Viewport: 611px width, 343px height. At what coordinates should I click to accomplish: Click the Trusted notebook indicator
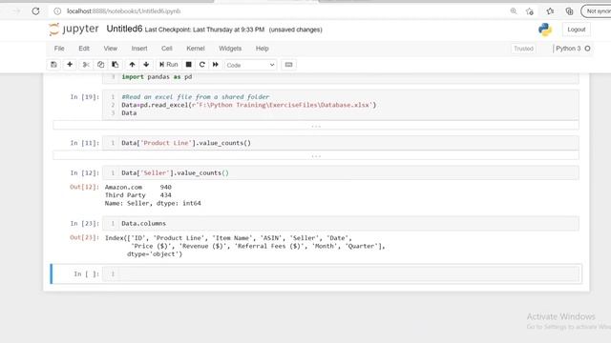[523, 49]
